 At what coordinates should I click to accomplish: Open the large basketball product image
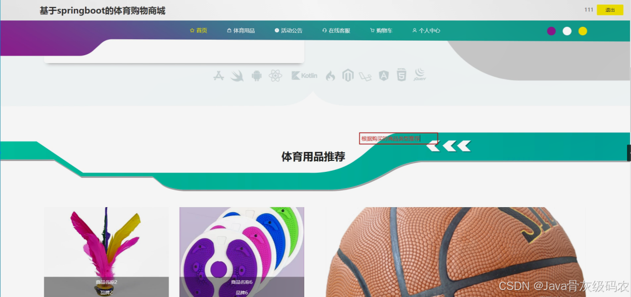coord(456,252)
